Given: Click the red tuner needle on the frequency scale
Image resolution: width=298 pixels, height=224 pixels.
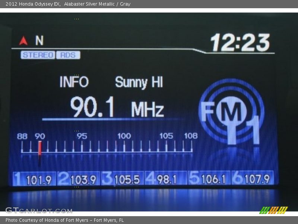Looking at the screenshot, I should pyautogui.click(x=40, y=148).
